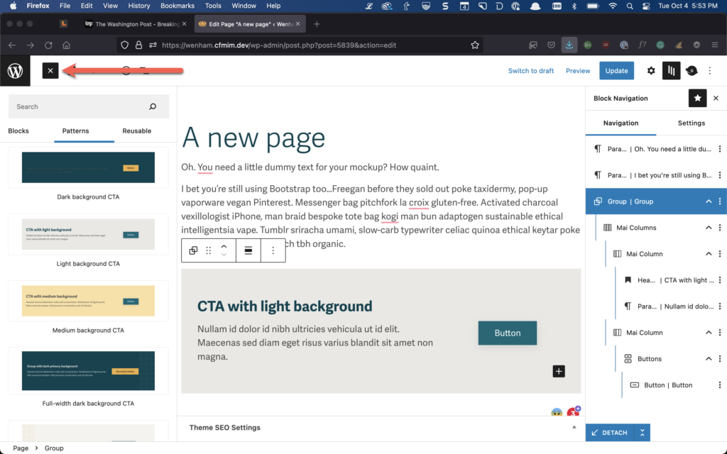The image size is (727, 454).
Task: Open the Bookmarks menu in menu bar
Action: [x=177, y=6]
